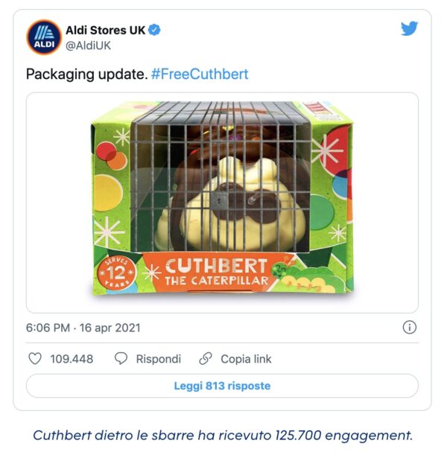Screen dimensions: 447x455
Task: Click the chain link copy icon
Action: tap(206, 359)
